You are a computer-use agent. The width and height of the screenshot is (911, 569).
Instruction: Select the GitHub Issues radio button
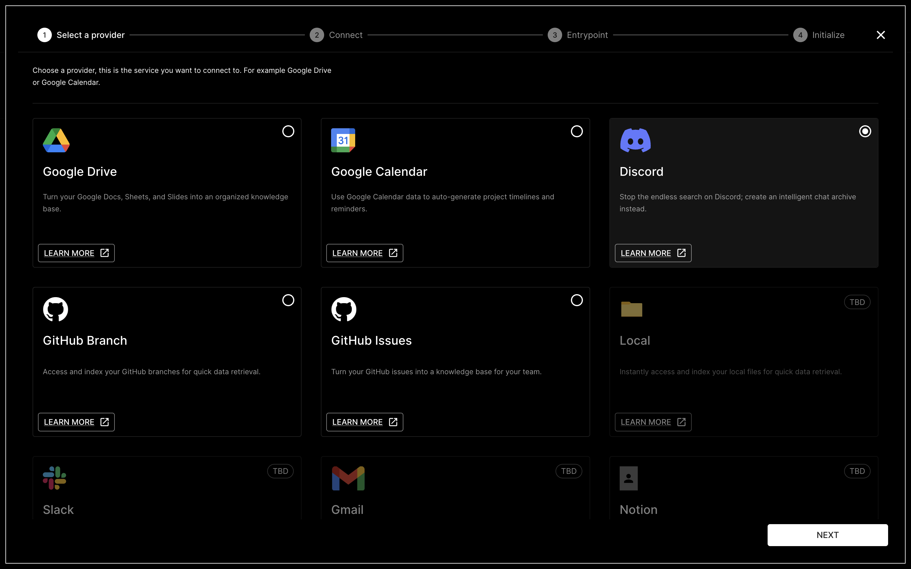(x=576, y=300)
